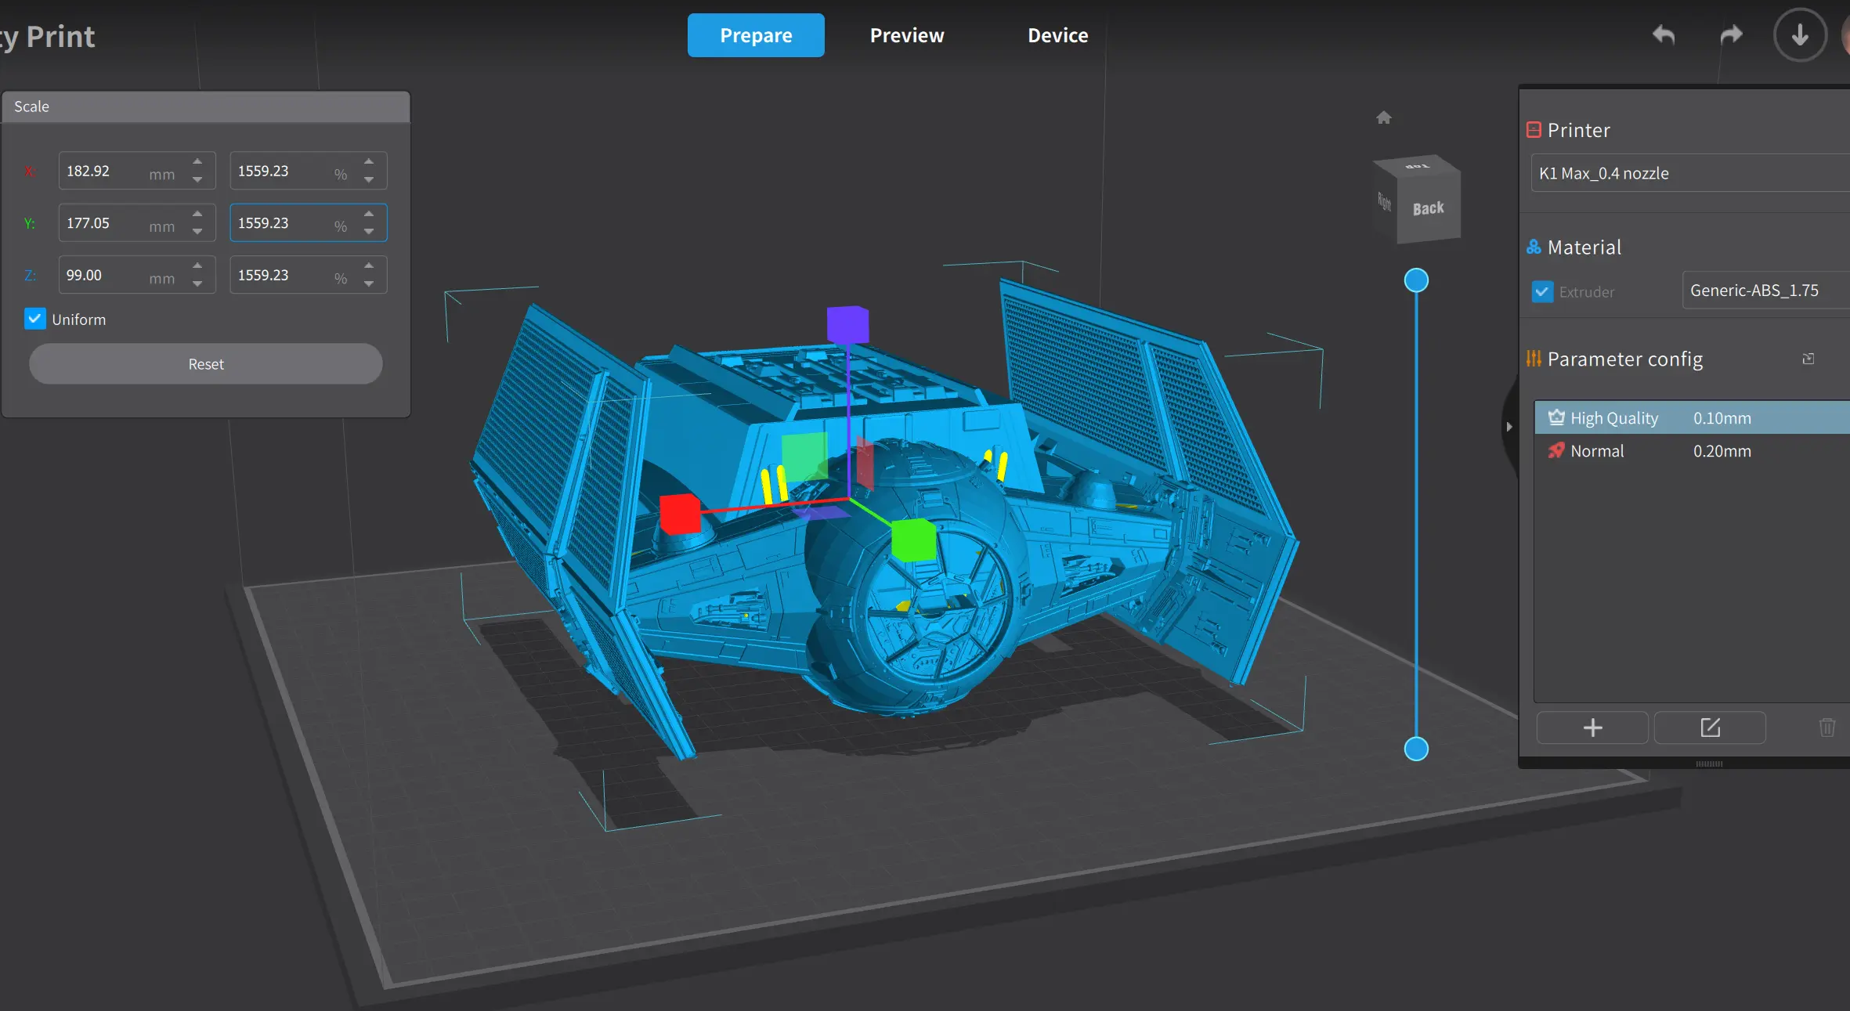Click the upper layer slider handle
1850x1011 pixels.
click(1416, 280)
